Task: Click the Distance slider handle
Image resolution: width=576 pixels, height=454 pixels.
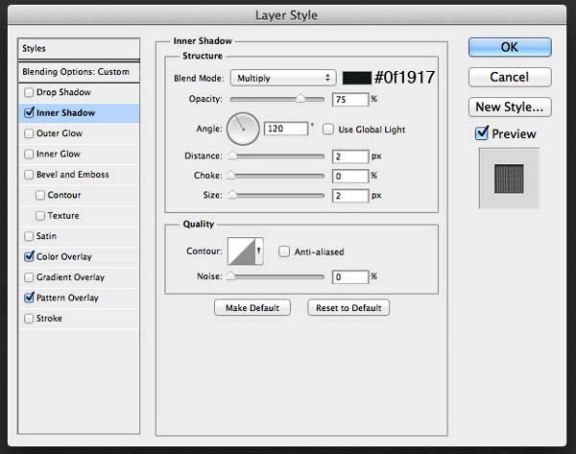Action: 232,155
